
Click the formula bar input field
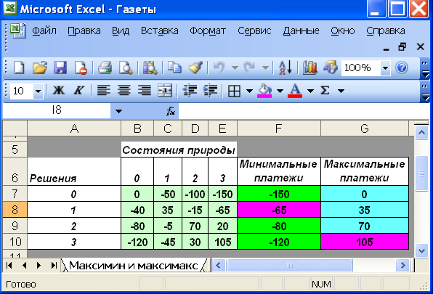[304, 111]
